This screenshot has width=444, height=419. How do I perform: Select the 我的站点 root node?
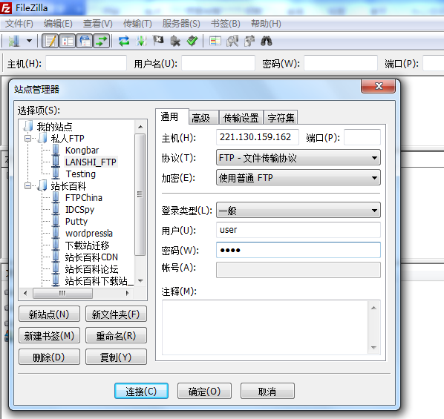click(55, 127)
